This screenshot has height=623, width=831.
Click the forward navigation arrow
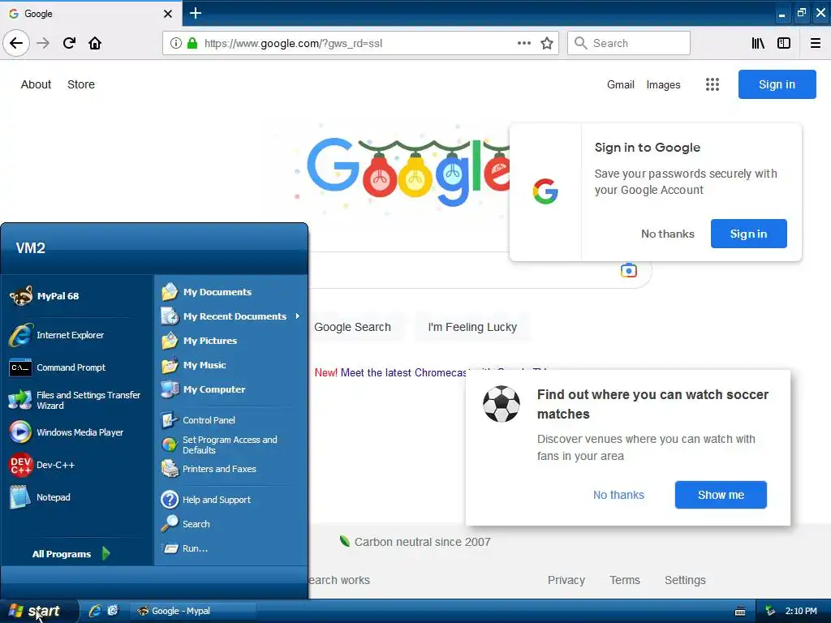(43, 43)
